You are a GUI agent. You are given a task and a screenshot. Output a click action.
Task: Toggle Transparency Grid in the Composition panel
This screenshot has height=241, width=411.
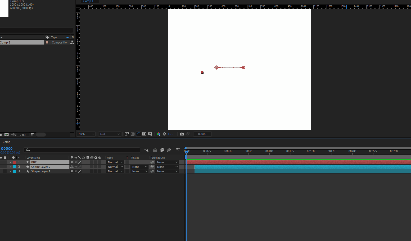tap(133, 134)
